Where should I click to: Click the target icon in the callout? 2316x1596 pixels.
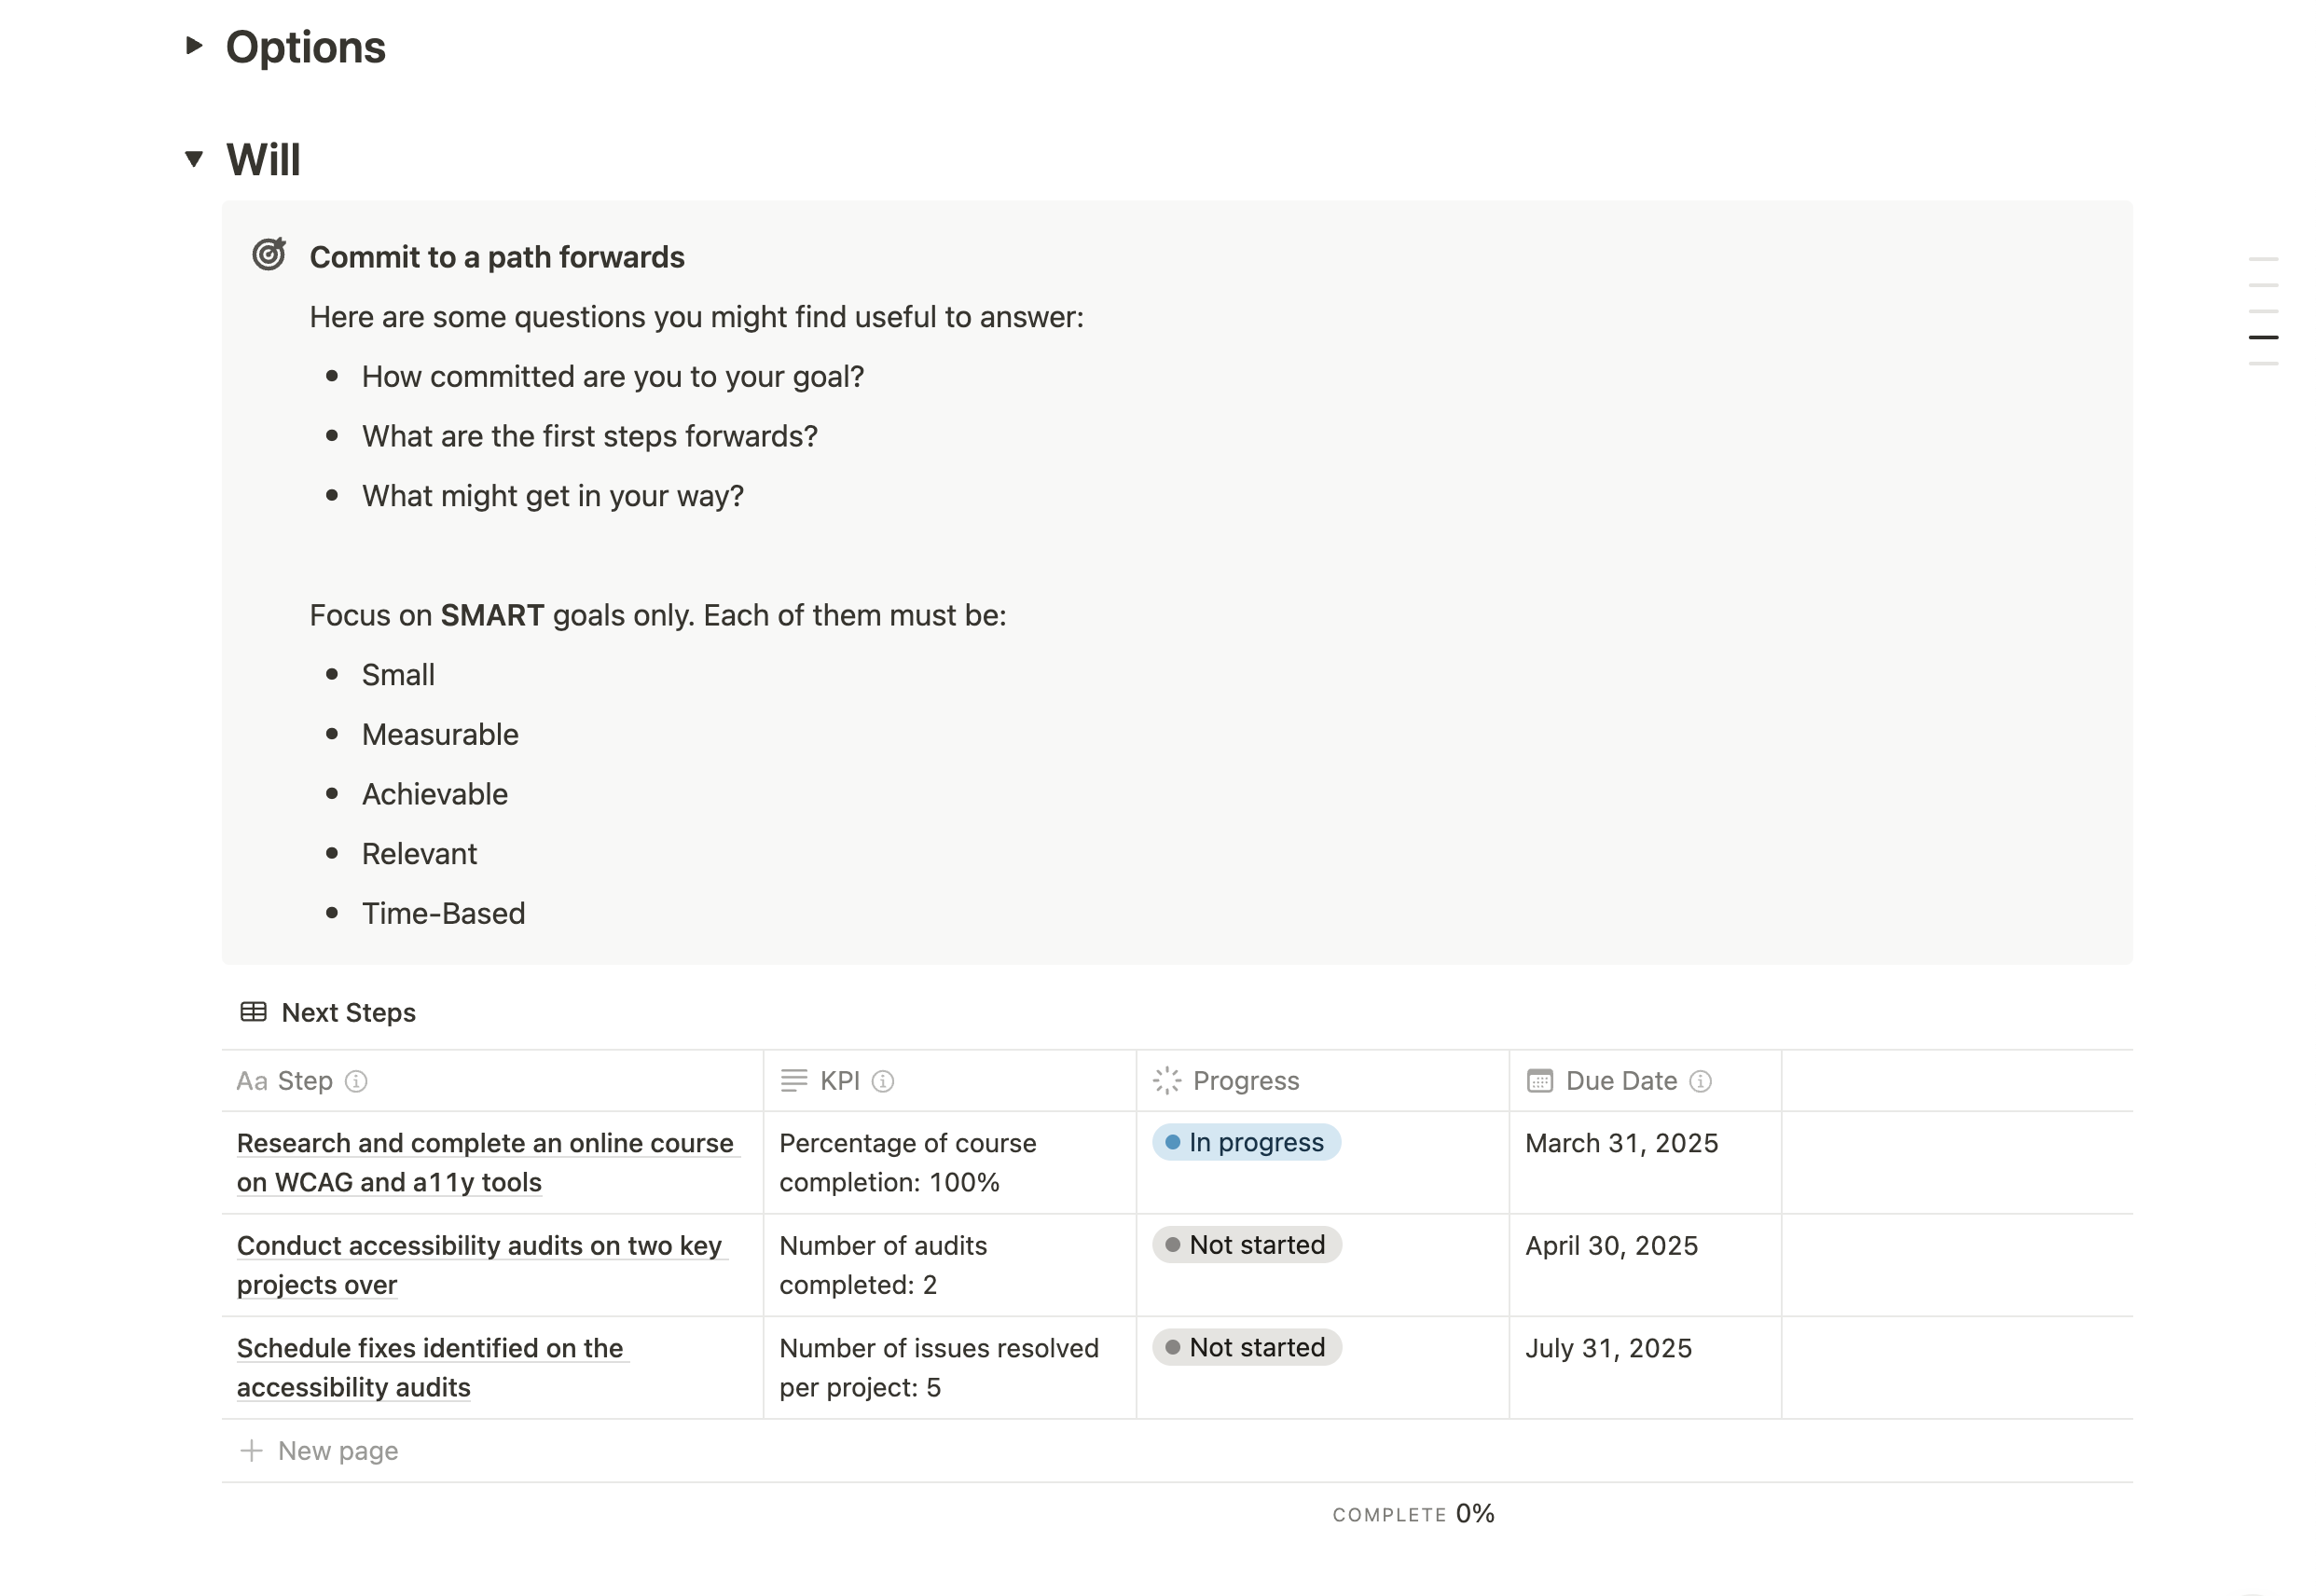coord(269,255)
